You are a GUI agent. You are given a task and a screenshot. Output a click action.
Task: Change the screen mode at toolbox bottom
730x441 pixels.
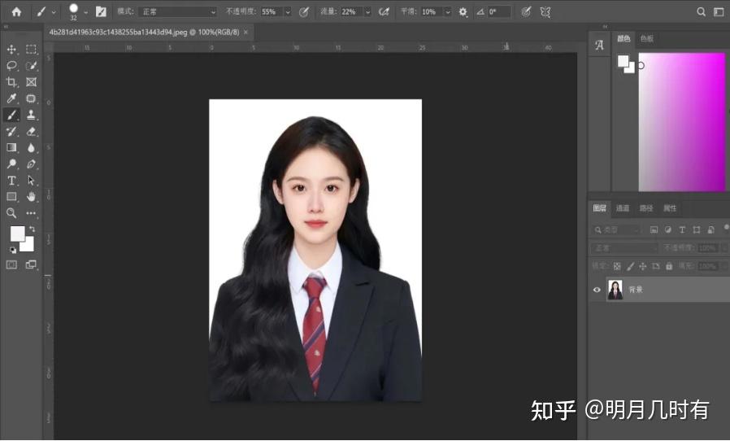tap(31, 264)
